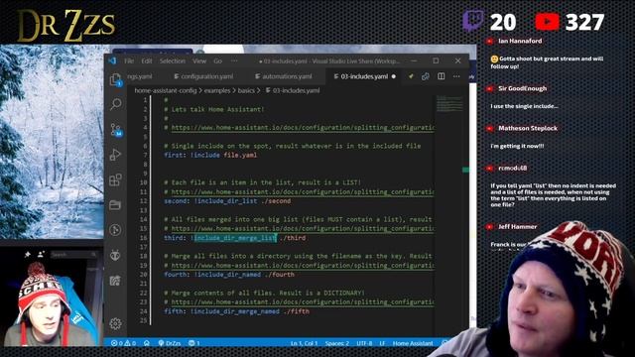Click the activity bar icon above the gear
Image resolution: width=635 pixels, height=357 pixels.
click(115, 280)
